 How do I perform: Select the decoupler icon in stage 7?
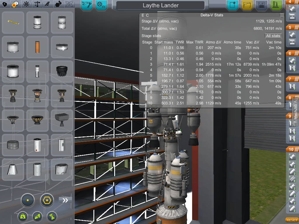point(292,86)
